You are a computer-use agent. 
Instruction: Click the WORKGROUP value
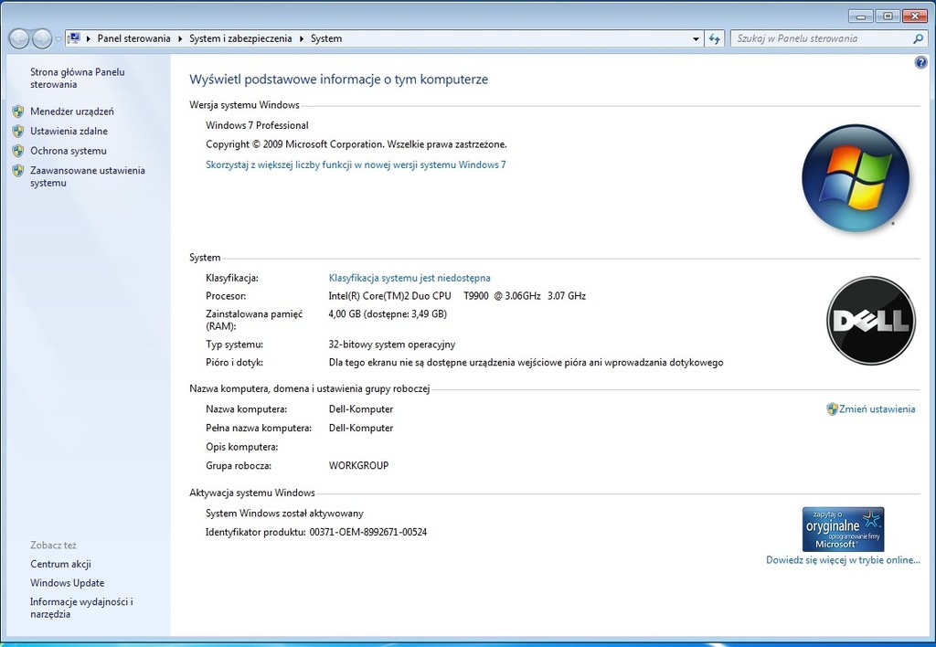click(358, 465)
